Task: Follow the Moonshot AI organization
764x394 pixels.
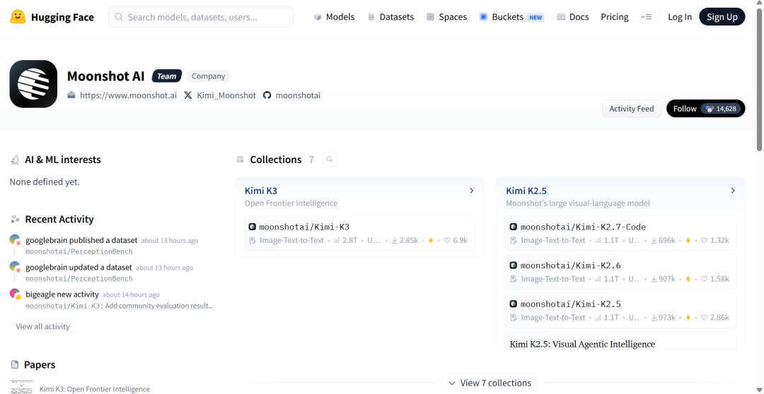Action: coord(685,109)
